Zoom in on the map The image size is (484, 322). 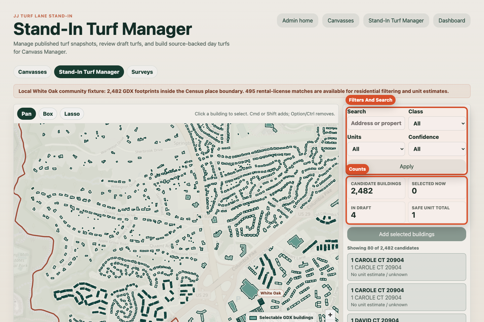point(330,315)
